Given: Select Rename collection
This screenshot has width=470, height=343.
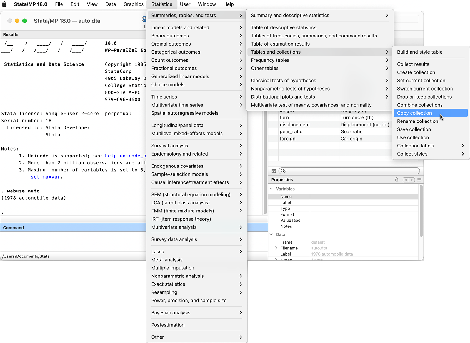Looking at the screenshot, I should pyautogui.click(x=431, y=121).
